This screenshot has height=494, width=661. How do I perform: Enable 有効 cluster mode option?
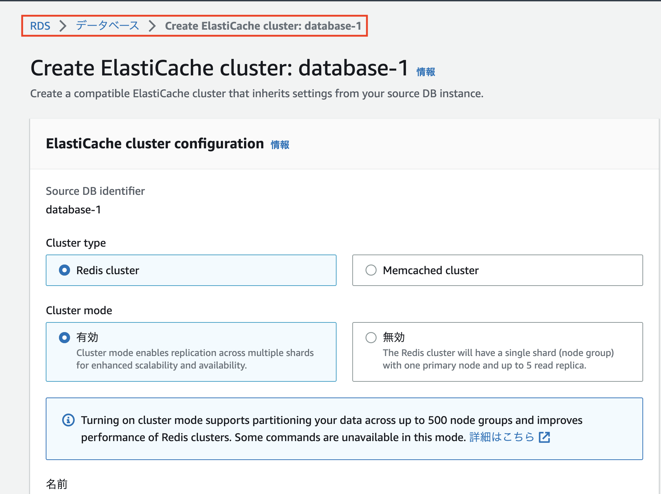[64, 337]
